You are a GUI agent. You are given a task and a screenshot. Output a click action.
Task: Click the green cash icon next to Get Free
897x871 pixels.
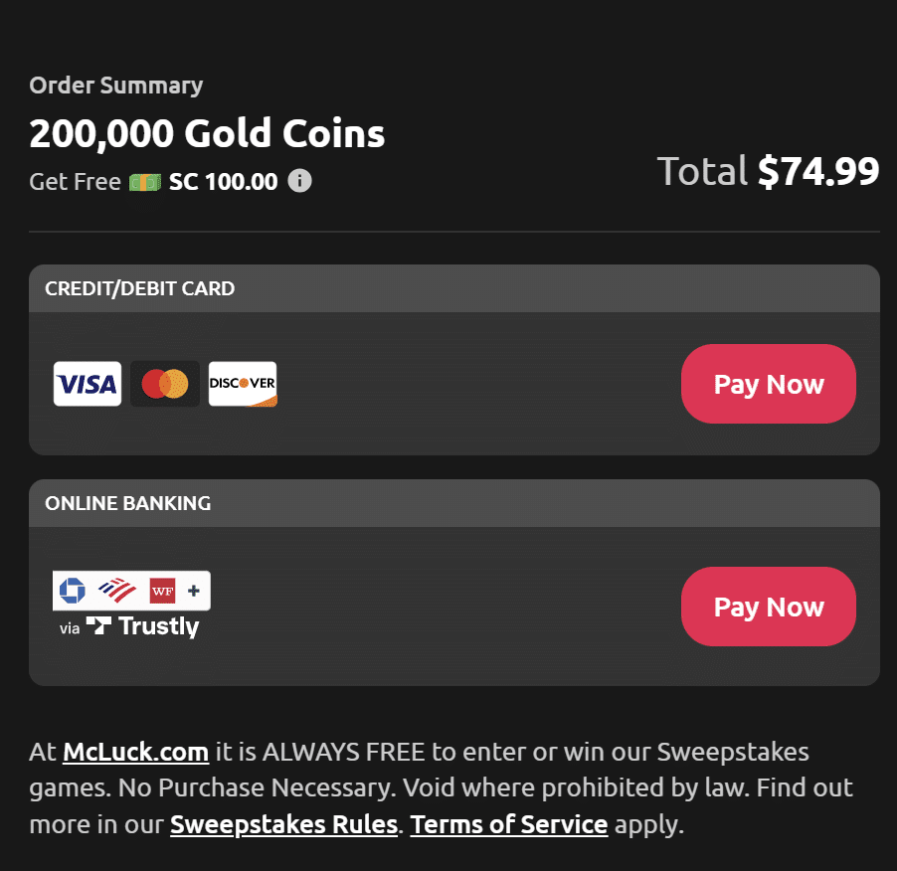click(x=145, y=183)
